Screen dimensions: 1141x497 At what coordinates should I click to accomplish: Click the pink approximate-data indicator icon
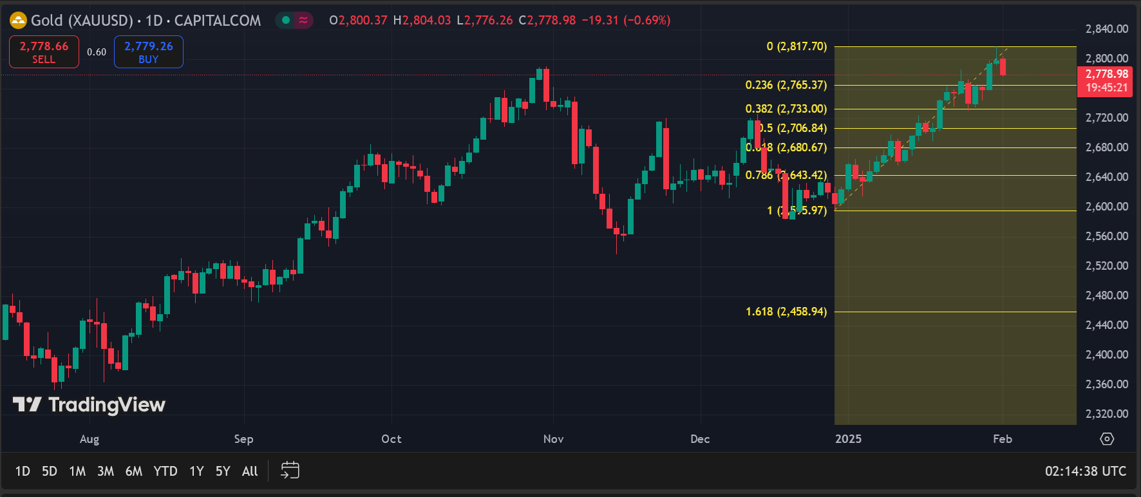coord(303,21)
